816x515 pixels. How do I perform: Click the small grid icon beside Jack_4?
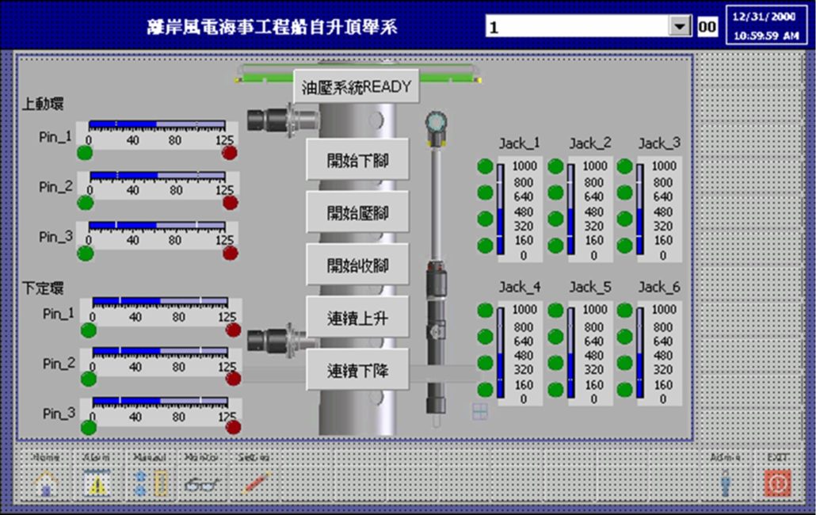(x=480, y=411)
